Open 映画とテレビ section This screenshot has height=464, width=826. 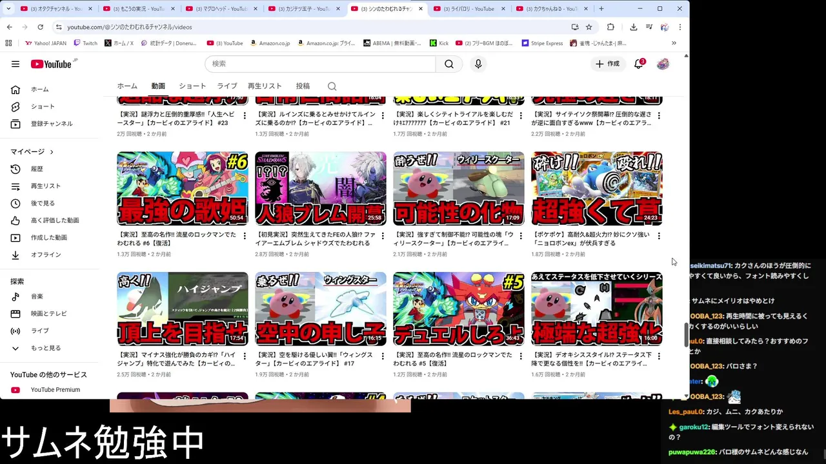[x=49, y=314]
